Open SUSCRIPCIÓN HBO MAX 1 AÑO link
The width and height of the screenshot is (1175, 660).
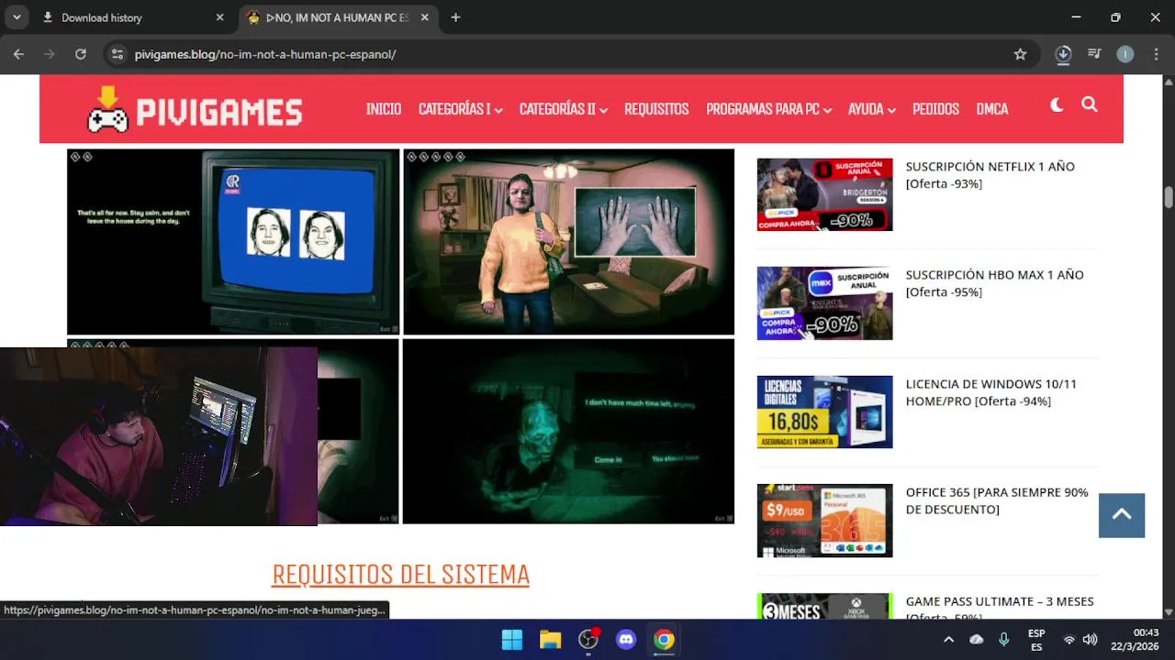click(994, 283)
